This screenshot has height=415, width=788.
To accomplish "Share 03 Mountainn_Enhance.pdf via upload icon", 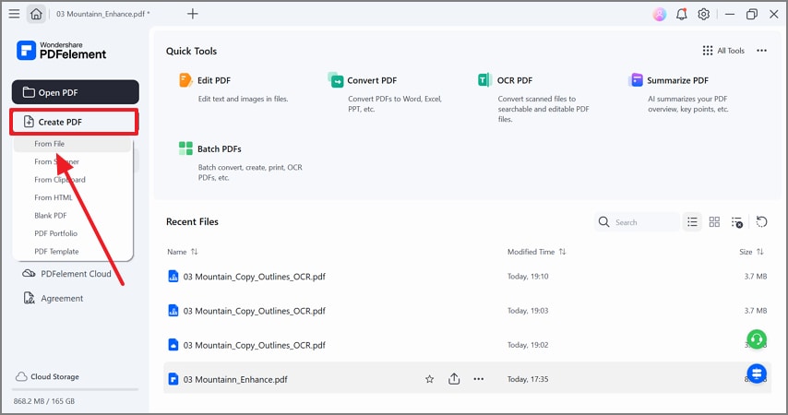I will [x=454, y=379].
